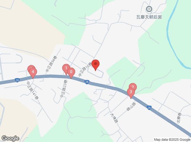
Task: Select map marker labeled 3
Action: click(x=131, y=93)
